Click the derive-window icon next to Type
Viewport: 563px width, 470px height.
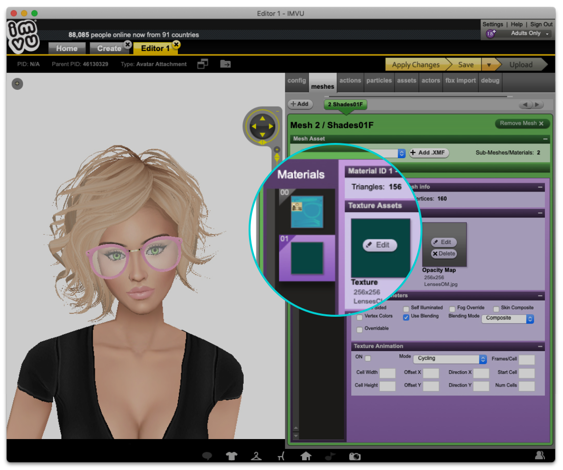pyautogui.click(x=202, y=64)
